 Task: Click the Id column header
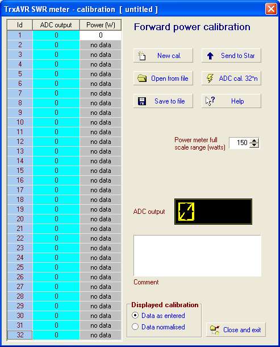(x=20, y=25)
